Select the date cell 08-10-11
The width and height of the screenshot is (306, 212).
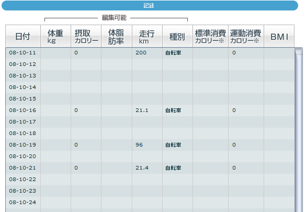(23, 53)
